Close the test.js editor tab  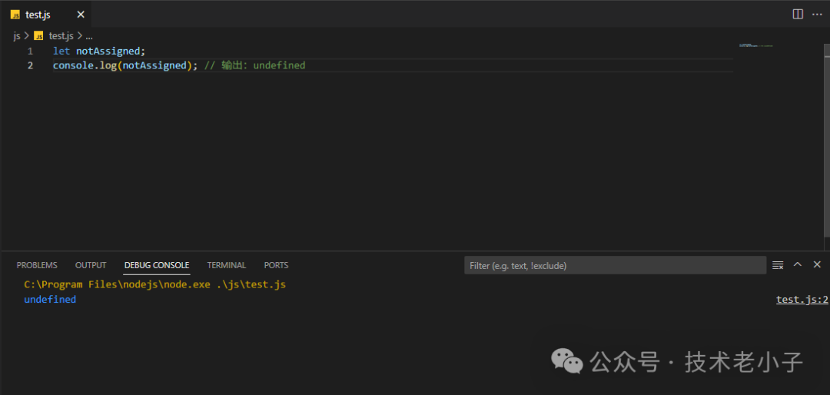point(81,15)
